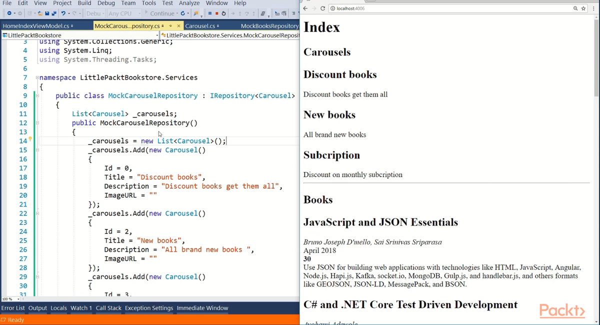The image size is (600, 325).
Task: Open the Analyze menu
Action: (189, 3)
